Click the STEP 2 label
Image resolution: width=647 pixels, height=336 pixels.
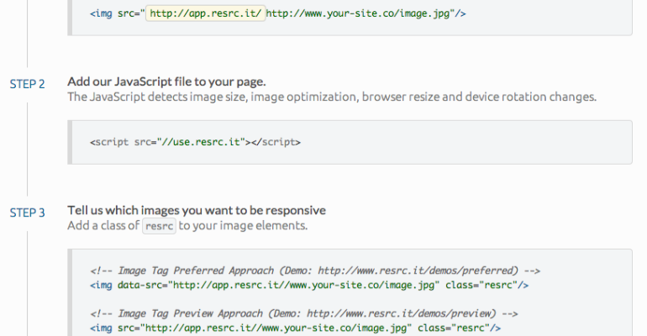click(x=27, y=84)
